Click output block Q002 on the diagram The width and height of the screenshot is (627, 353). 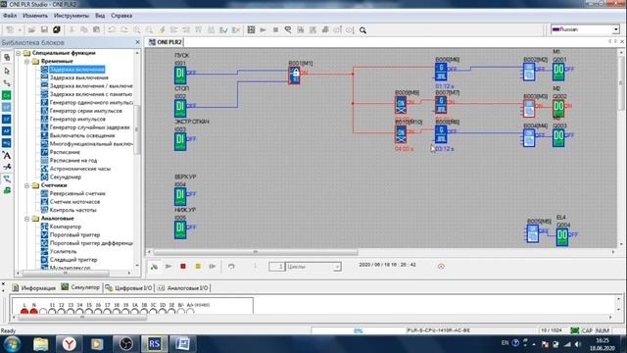click(x=558, y=108)
